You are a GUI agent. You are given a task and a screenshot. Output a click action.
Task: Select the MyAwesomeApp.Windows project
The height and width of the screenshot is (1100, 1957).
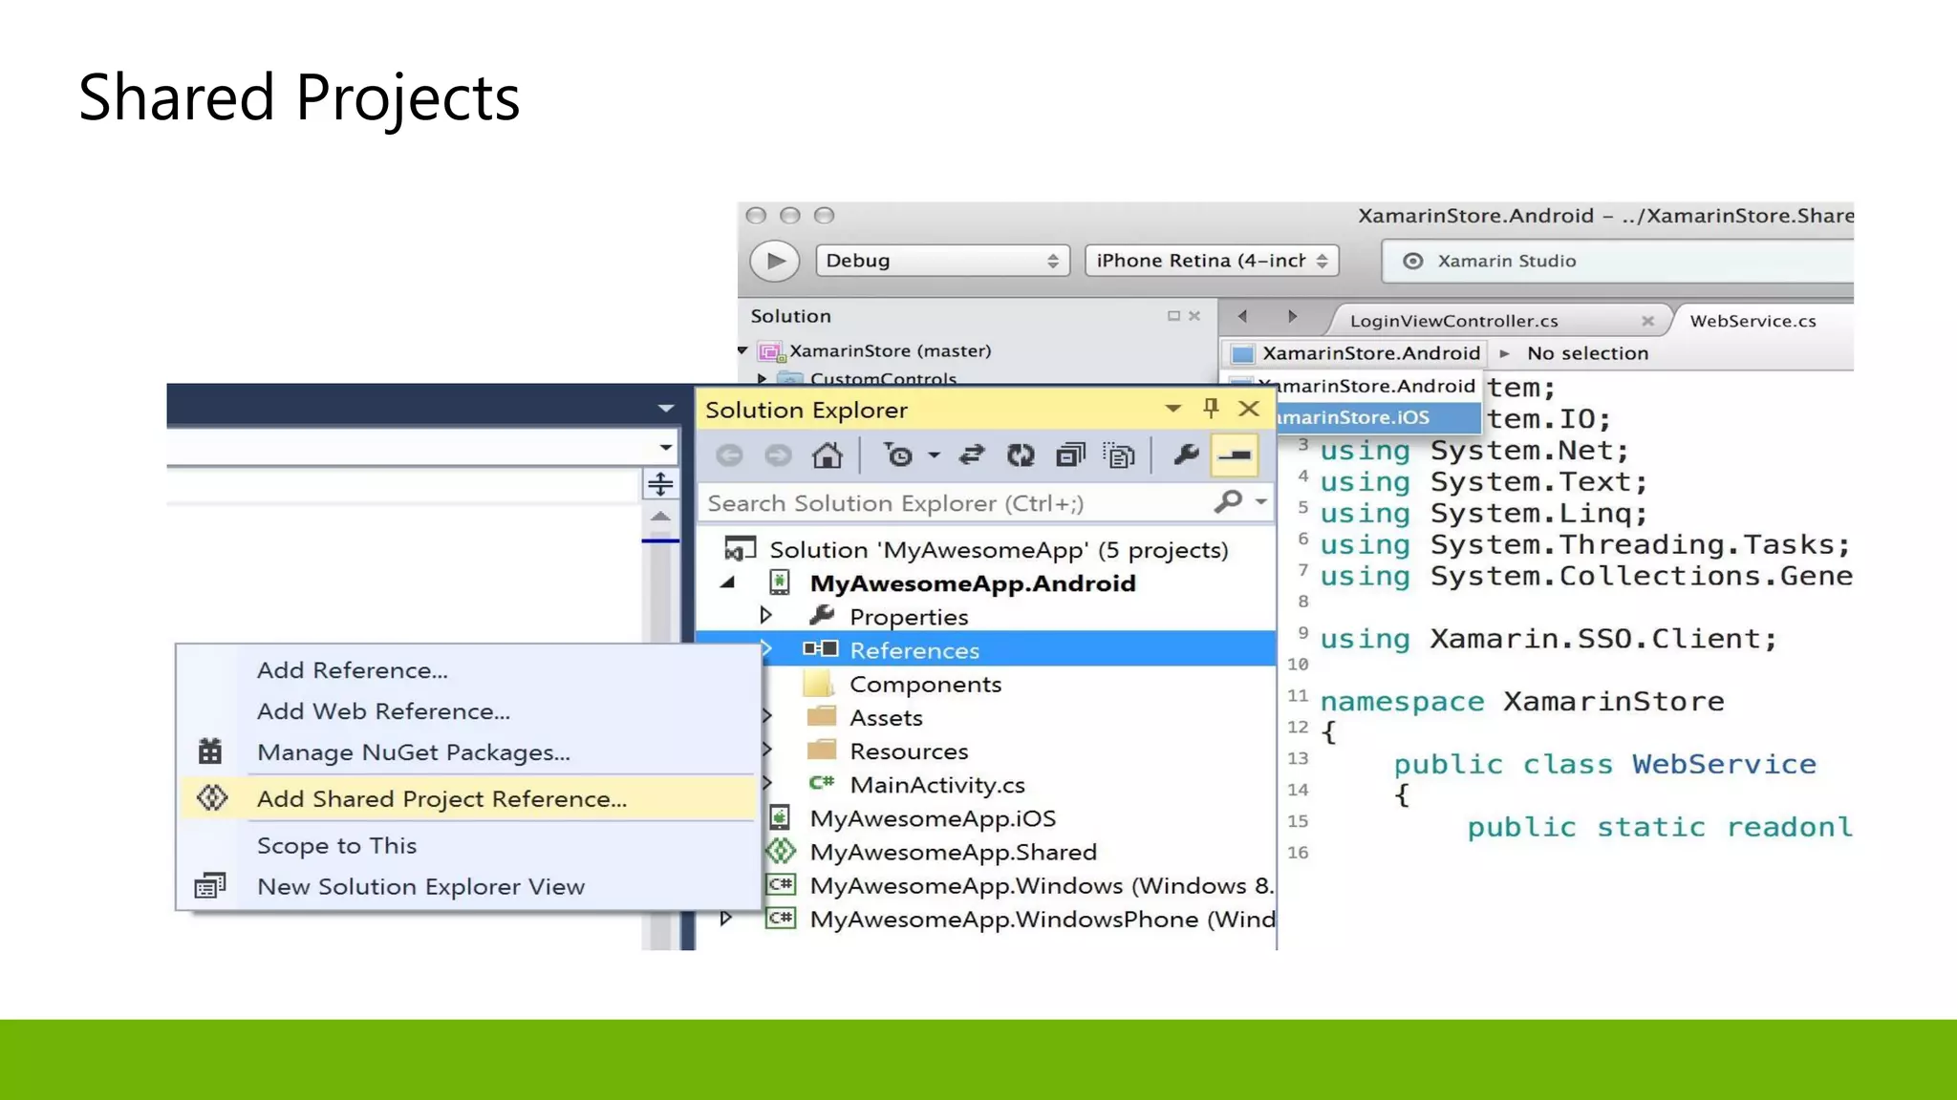point(1042,885)
